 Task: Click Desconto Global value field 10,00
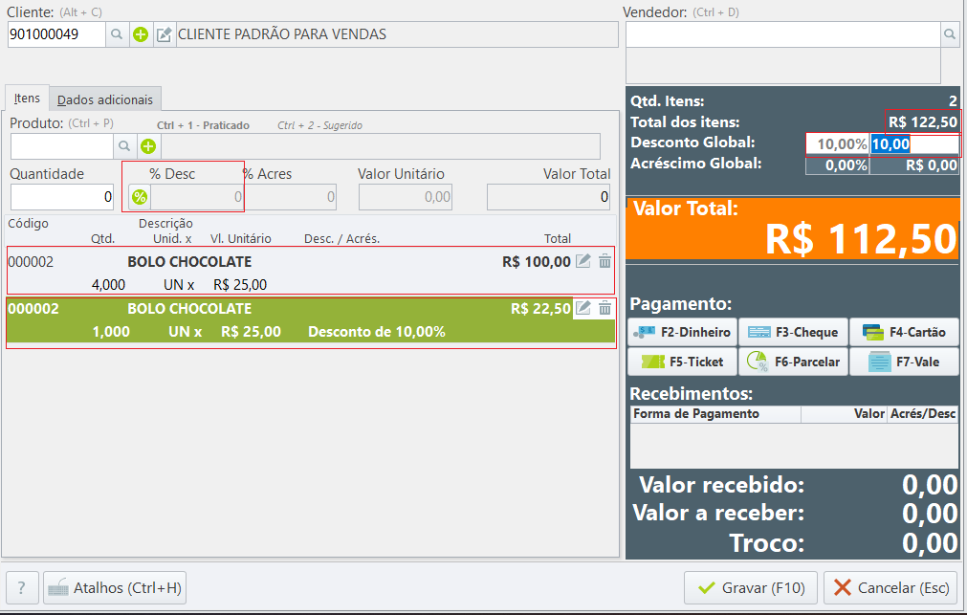point(914,144)
